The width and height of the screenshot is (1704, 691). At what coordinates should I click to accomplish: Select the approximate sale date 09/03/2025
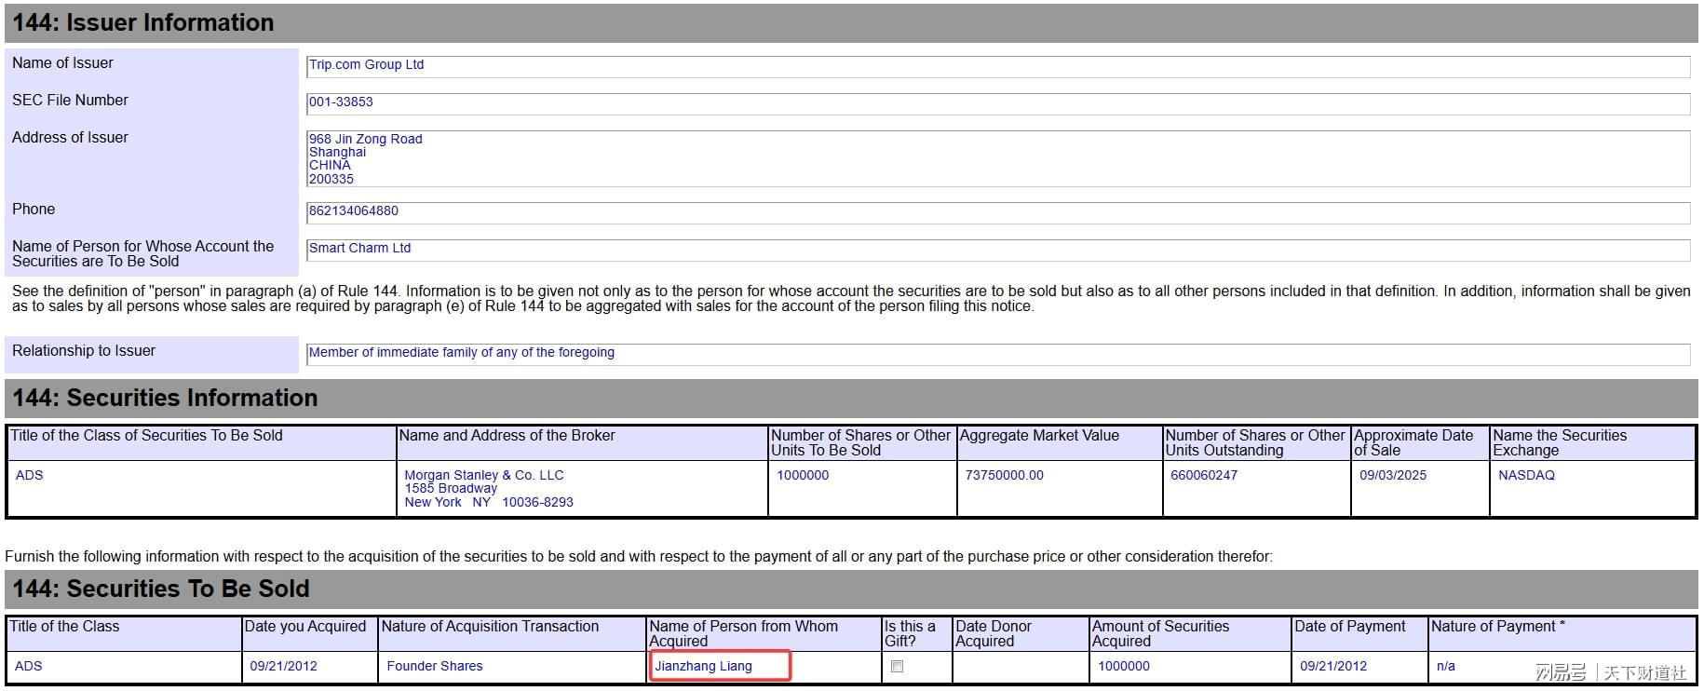coord(1392,476)
